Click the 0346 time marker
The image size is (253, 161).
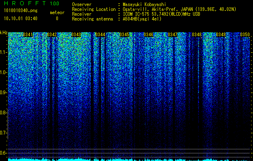(148, 35)
